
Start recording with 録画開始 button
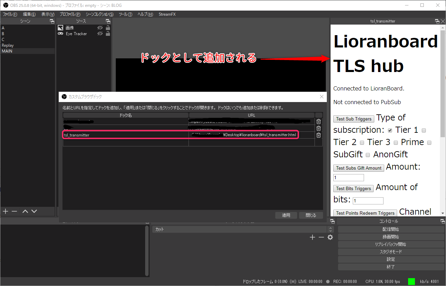(391, 237)
